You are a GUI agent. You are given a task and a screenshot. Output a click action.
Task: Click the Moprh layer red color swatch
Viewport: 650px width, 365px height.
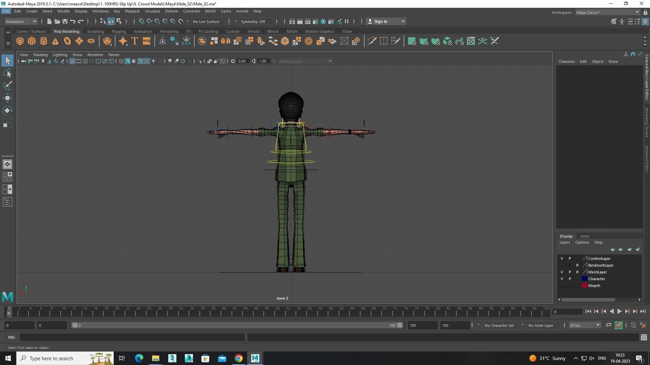coord(584,286)
